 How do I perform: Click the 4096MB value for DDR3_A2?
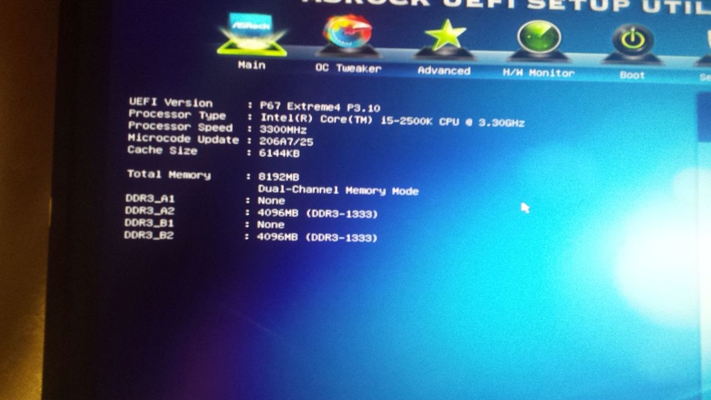[317, 213]
